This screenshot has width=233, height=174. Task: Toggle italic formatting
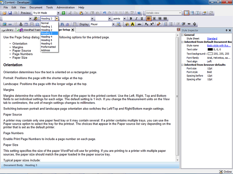[136, 18]
